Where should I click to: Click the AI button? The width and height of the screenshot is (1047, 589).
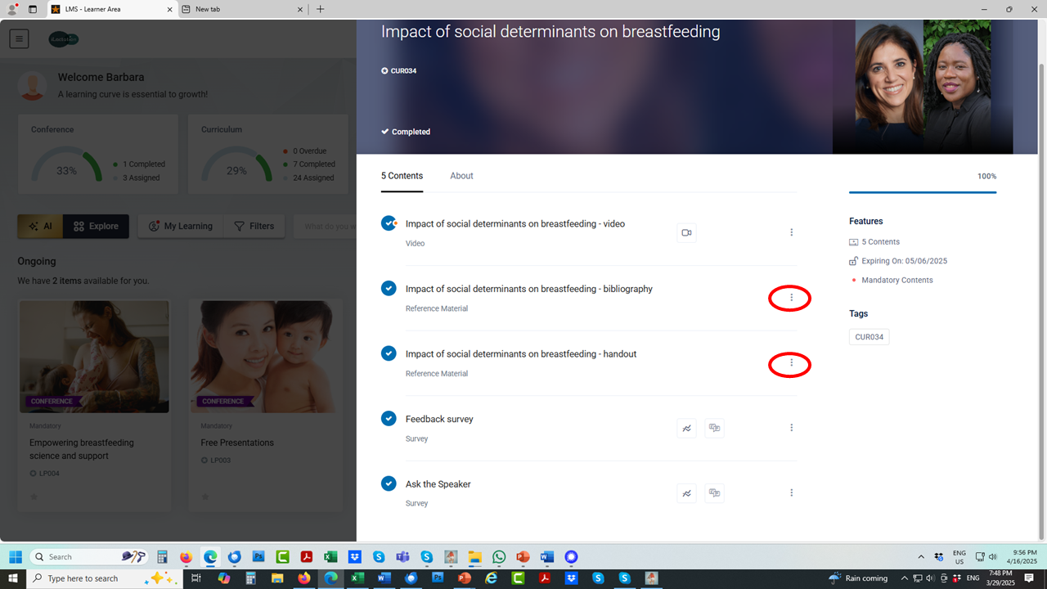point(39,227)
